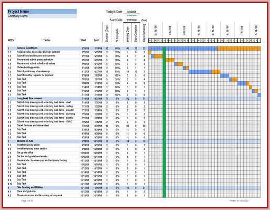The image size is (270, 210).
Task: Click the % Complete column header
Action: pyautogui.click(x=118, y=35)
